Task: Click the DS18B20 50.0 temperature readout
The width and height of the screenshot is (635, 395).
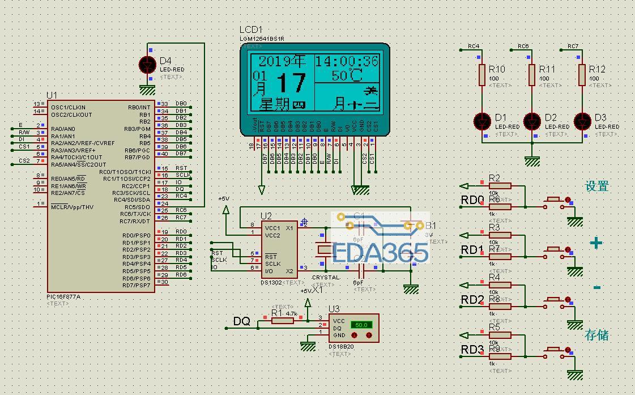Action: tap(361, 325)
